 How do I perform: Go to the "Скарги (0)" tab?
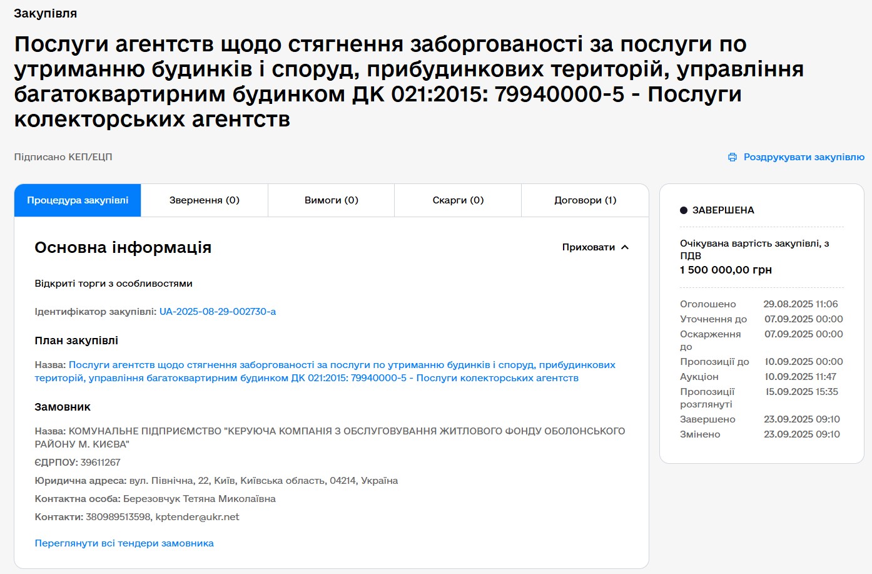458,200
